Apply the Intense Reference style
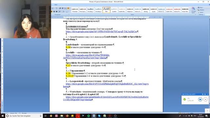The image size is (210, 118). click(x=177, y=10)
